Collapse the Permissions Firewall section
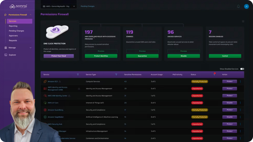The image size is (253, 142). 31,15
